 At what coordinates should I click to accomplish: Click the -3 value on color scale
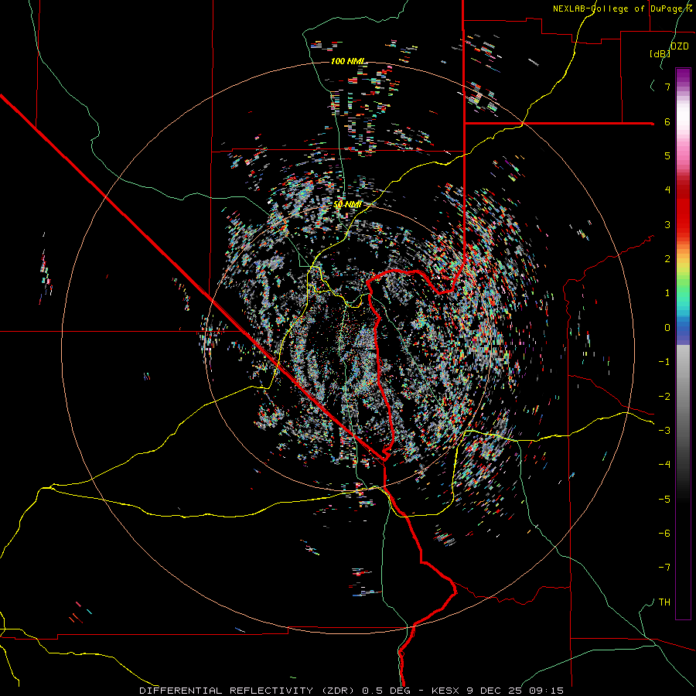(664, 431)
